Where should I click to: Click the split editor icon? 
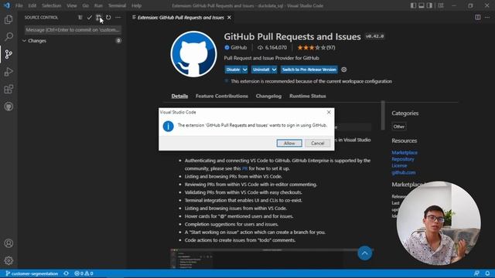478,17
